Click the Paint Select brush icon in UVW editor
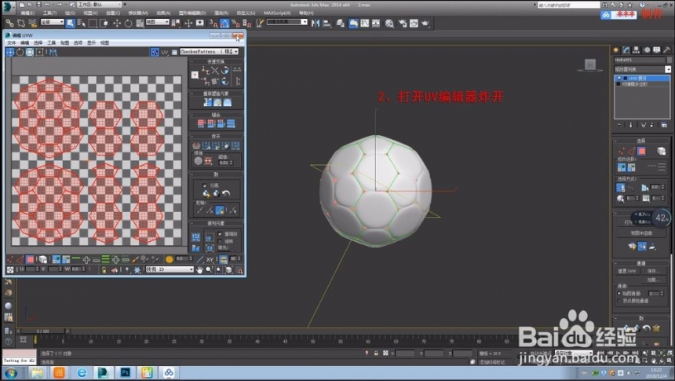This screenshot has height=381, width=675. click(x=135, y=259)
